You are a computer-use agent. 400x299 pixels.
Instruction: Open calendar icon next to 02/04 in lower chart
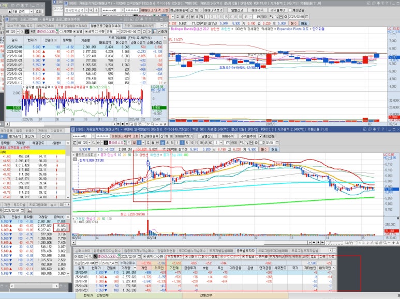pos(277,143)
